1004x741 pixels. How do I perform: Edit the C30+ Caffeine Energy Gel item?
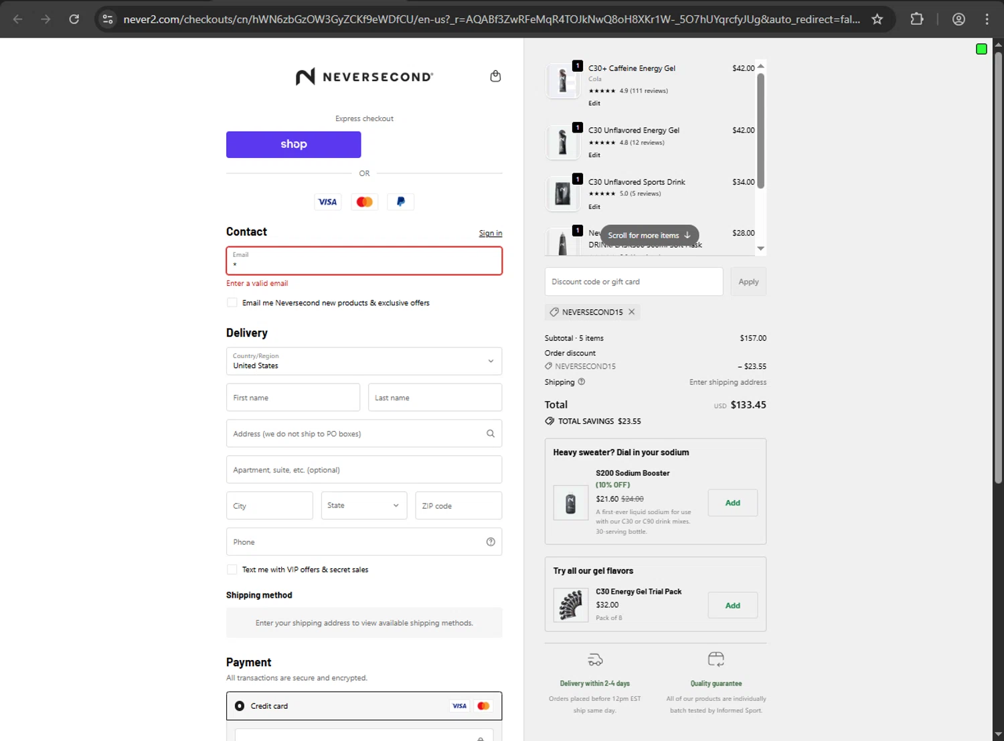594,103
